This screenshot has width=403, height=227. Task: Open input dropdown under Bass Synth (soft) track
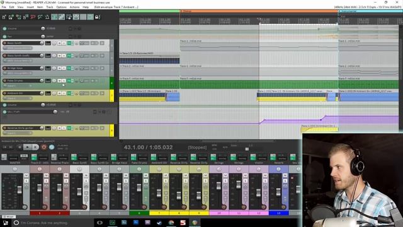coord(18,61)
